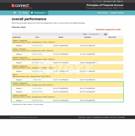This screenshot has width=135, height=136.
Task: Open My account link
Action: (107, 1)
